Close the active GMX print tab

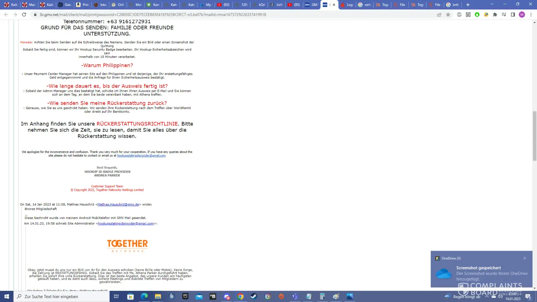tap(334, 5)
